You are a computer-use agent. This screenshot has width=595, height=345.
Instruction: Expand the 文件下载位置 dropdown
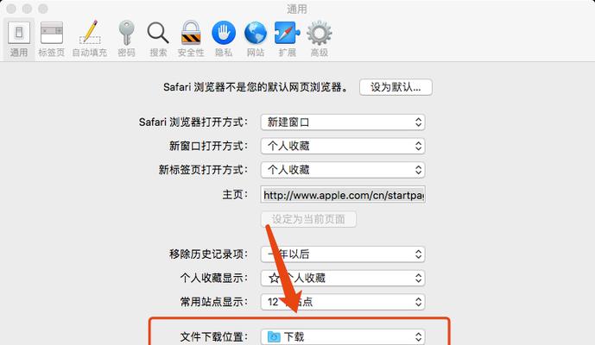point(343,336)
